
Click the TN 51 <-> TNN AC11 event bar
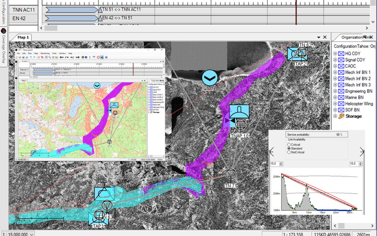tap(72, 10)
